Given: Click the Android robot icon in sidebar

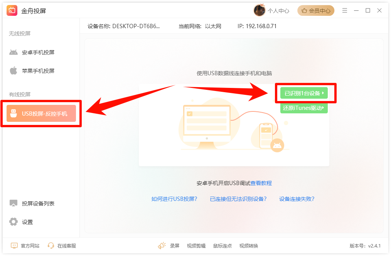Looking at the screenshot, I should click(x=13, y=52).
